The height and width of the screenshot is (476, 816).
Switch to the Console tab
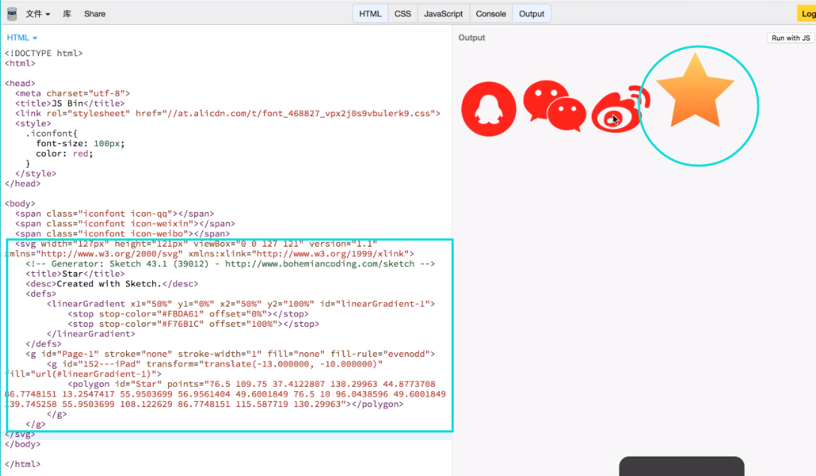[x=490, y=13]
